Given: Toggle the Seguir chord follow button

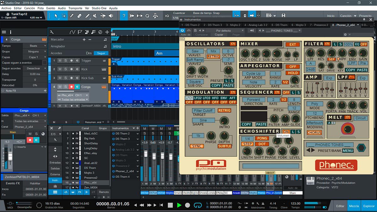Looking at the screenshot, I should (x=101, y=53).
